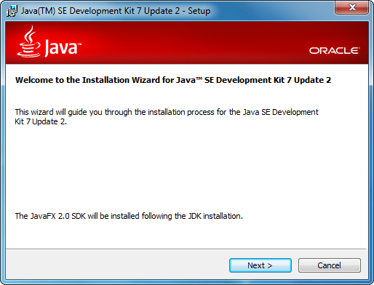
Task: Click the Java coffee cup logo
Action: pyautogui.click(x=29, y=41)
